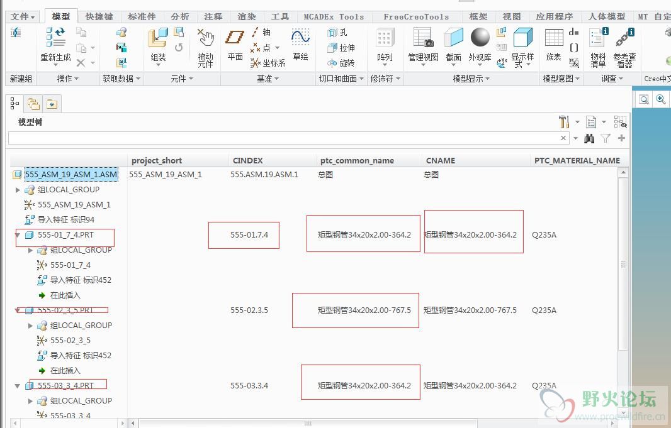The image size is (671, 428).
Task: Collapse the 555-01_7_4.PRT tree node
Action: click(18, 235)
